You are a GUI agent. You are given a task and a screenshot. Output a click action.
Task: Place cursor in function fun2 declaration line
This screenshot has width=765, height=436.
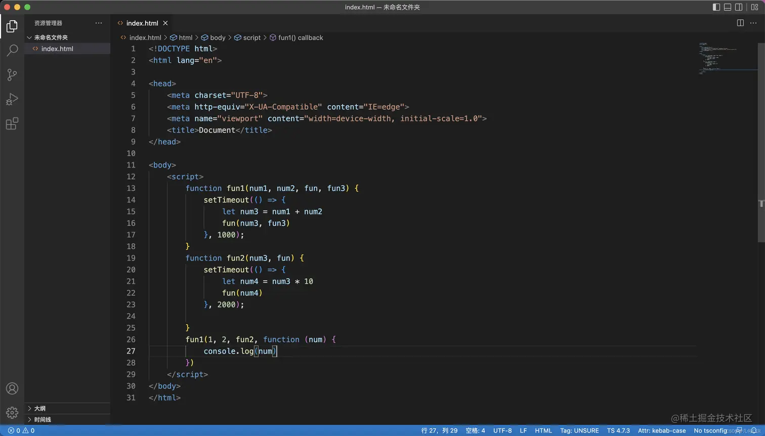point(245,258)
